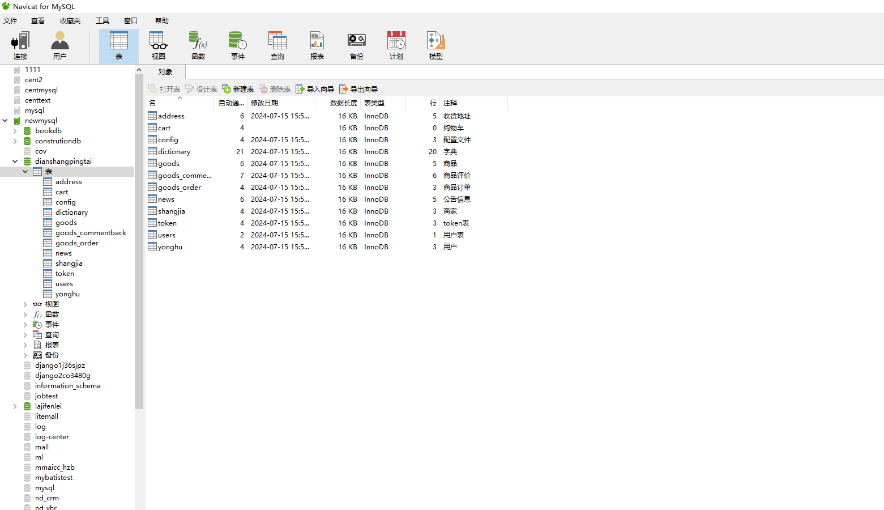The height and width of the screenshot is (510, 884).
Task: Collapse the dianshangpingtai database node
Action: coord(15,161)
